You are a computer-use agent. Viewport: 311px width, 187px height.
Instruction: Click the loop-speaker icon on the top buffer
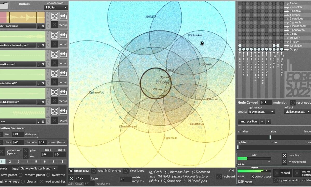[x=63, y=16]
